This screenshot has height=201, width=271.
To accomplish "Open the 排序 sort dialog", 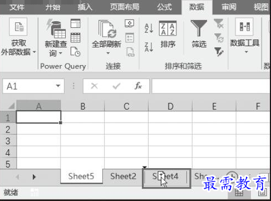I will [168, 35].
